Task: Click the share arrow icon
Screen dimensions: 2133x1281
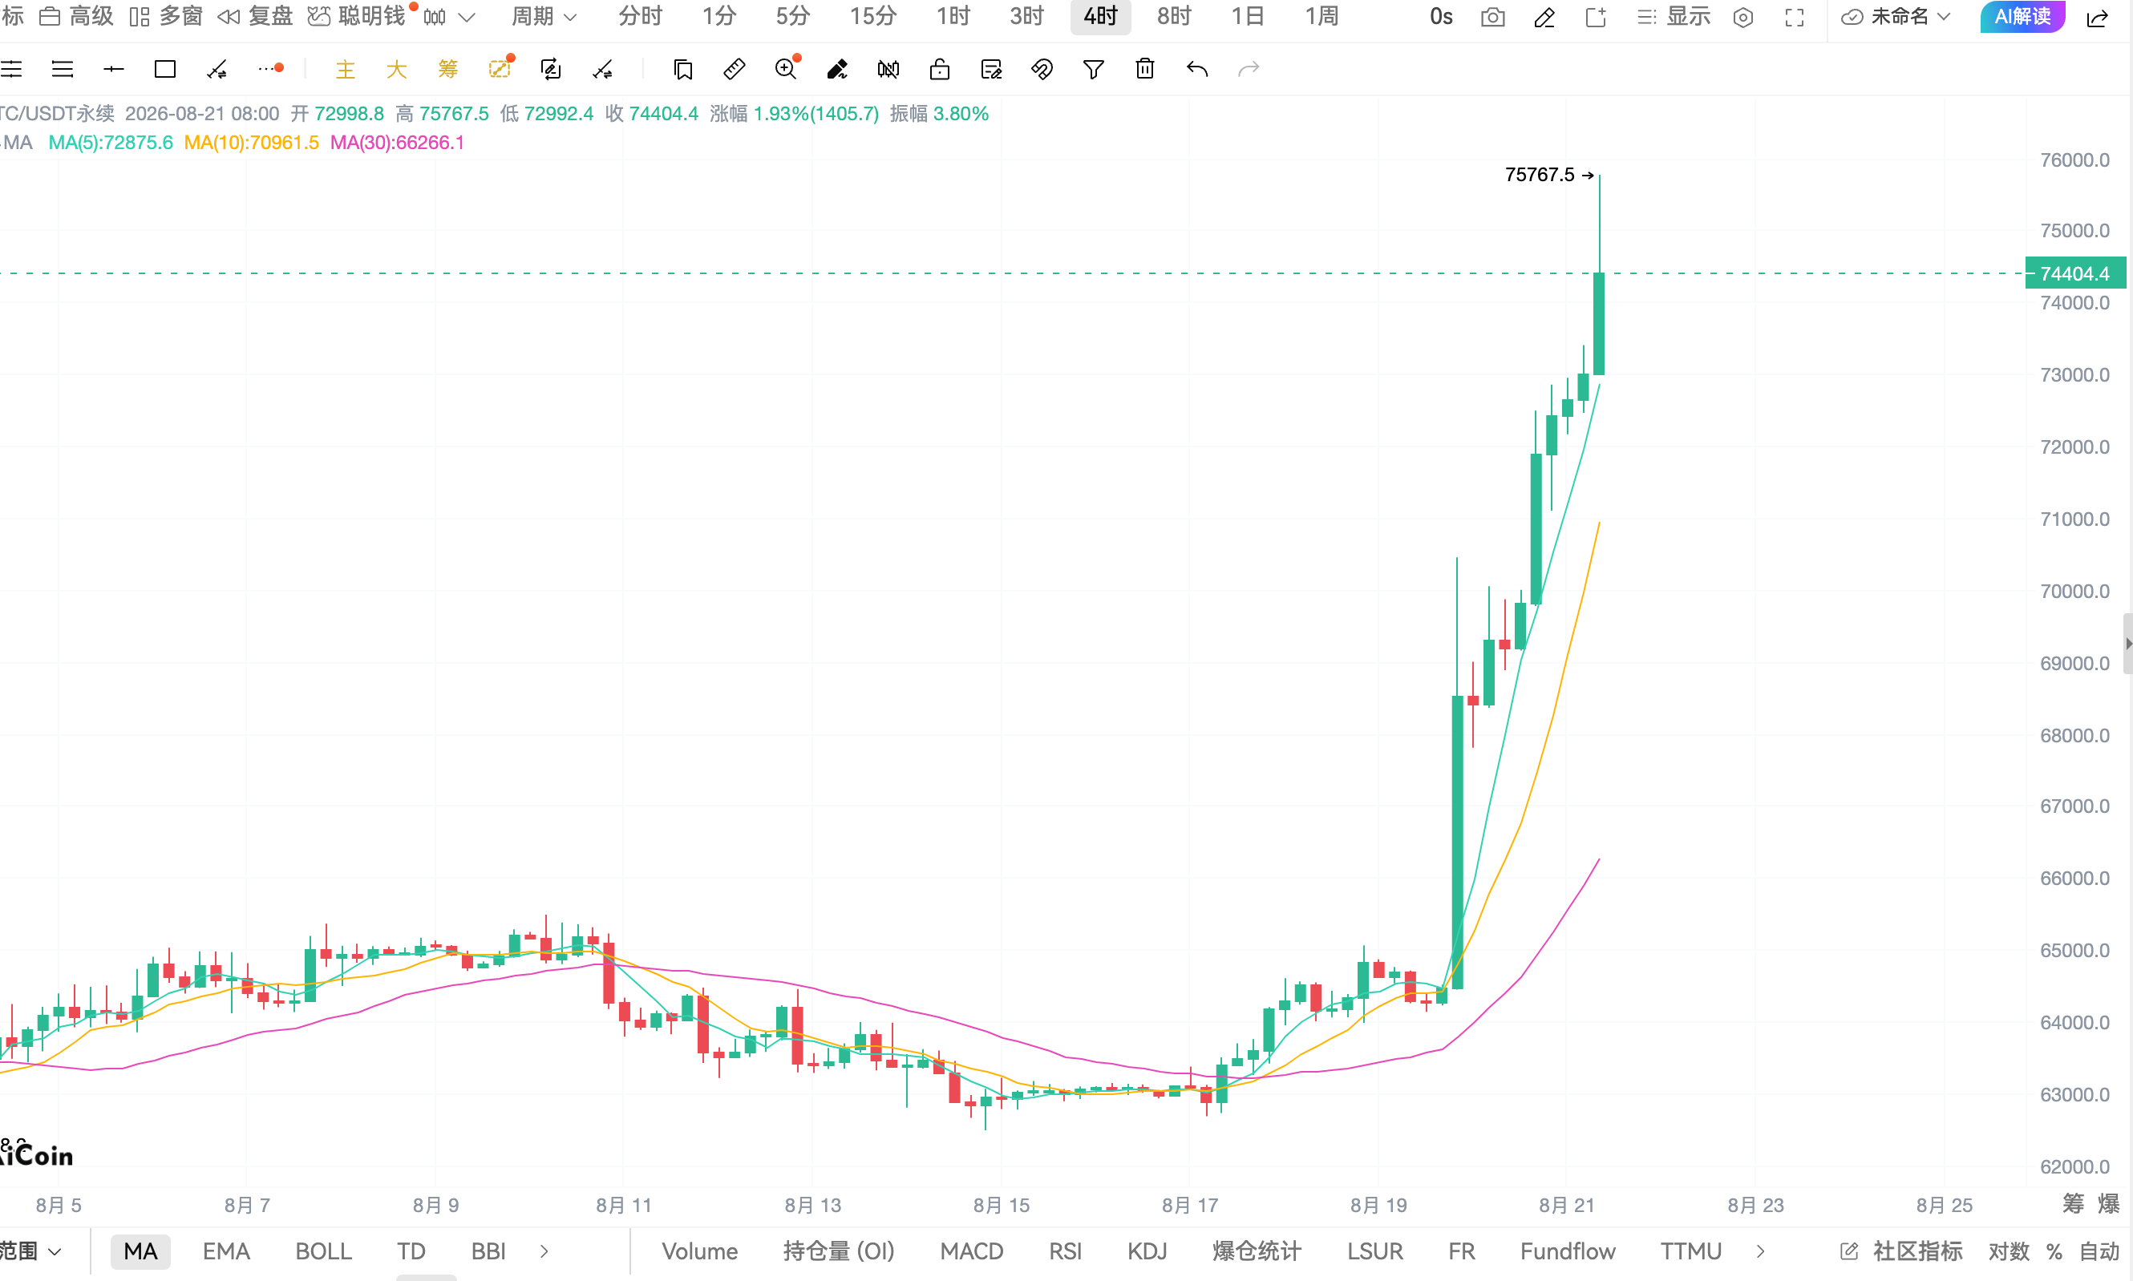Action: click(2098, 18)
